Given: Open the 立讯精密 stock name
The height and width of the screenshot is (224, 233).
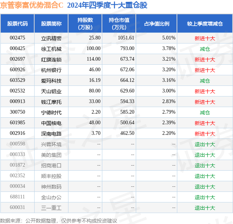Looking at the screenshot, I should [51, 38].
